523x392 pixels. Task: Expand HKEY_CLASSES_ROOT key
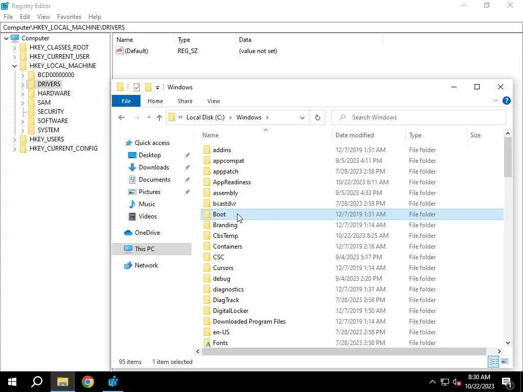[x=14, y=47]
